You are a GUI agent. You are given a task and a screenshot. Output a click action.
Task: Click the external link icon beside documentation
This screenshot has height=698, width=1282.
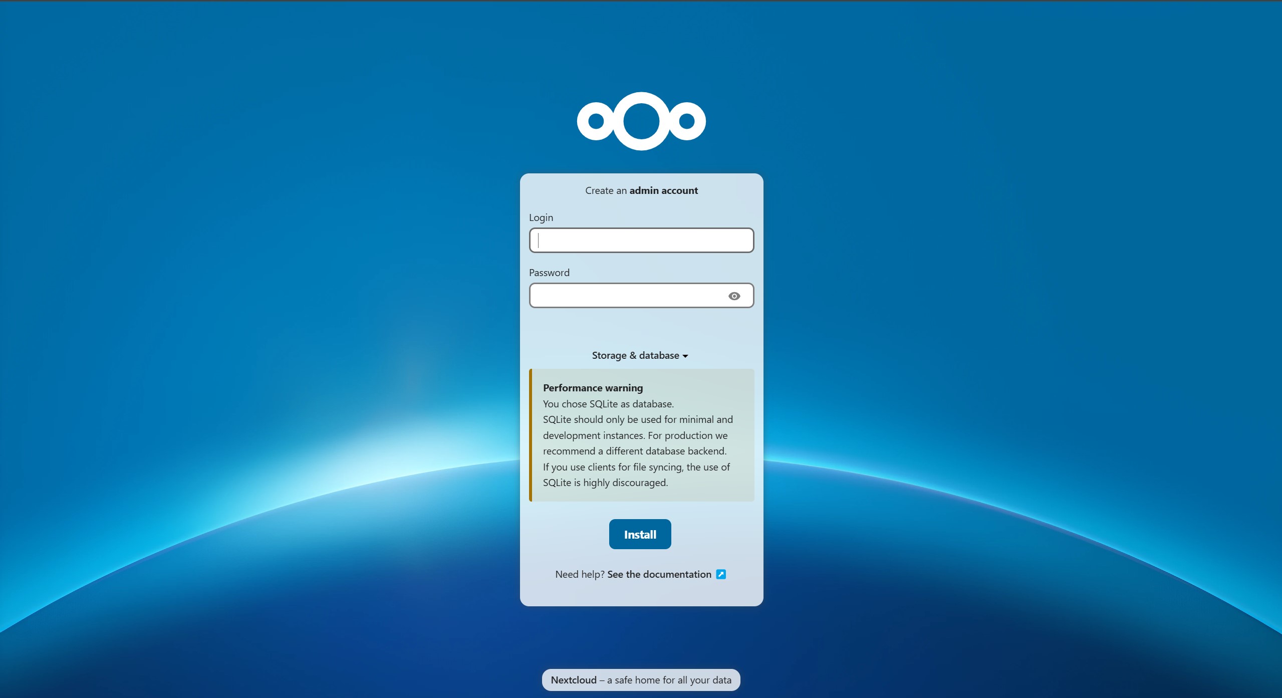720,574
